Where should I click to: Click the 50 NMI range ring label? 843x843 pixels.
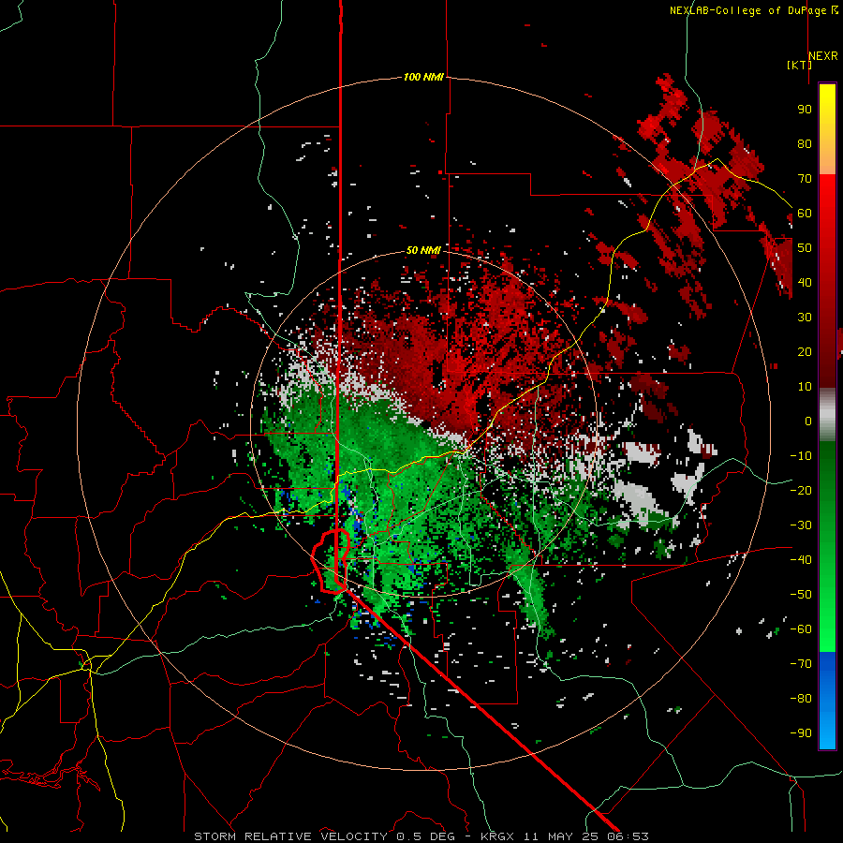(x=423, y=250)
